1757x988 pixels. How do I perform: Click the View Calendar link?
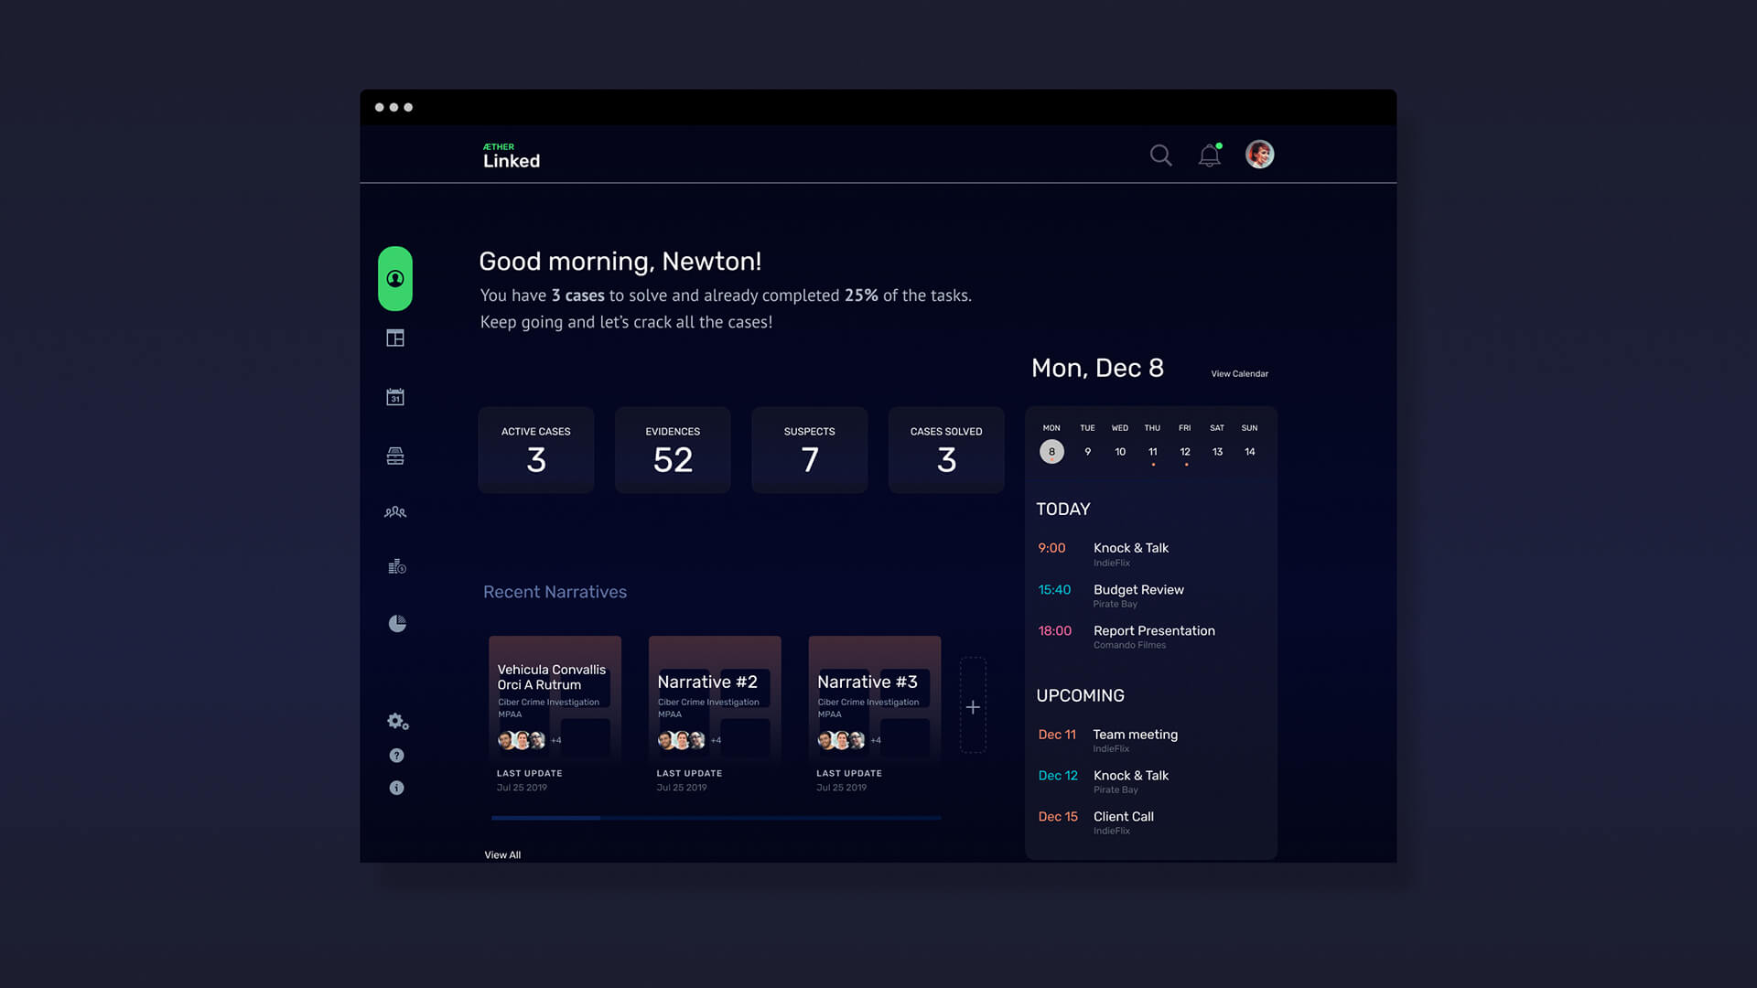1239,374
